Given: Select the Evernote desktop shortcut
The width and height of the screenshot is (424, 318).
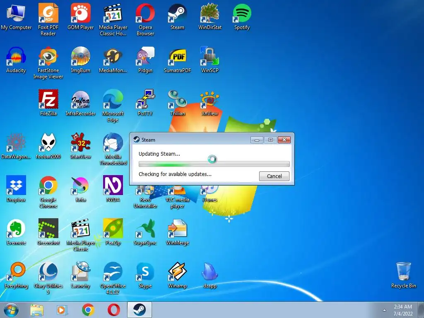Looking at the screenshot, I should 16,232.
